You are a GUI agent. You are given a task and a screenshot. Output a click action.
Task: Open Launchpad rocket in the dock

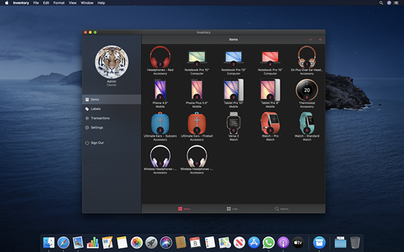click(151, 243)
